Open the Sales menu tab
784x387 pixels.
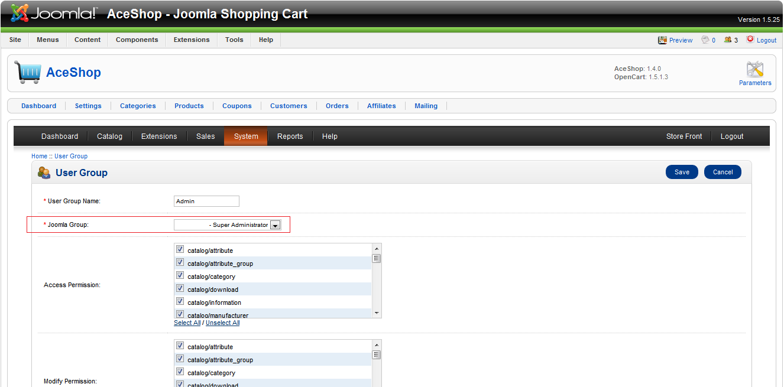point(206,136)
